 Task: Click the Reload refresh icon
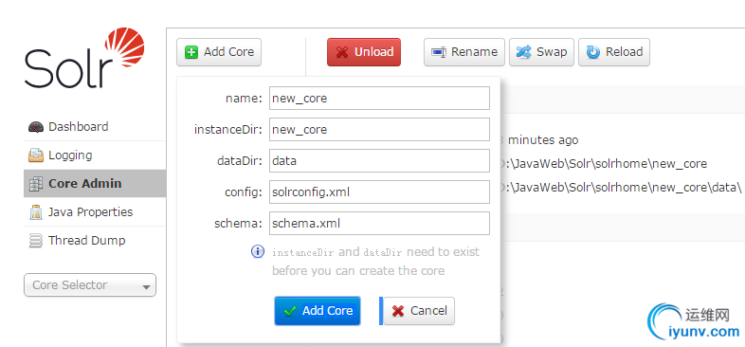[593, 52]
